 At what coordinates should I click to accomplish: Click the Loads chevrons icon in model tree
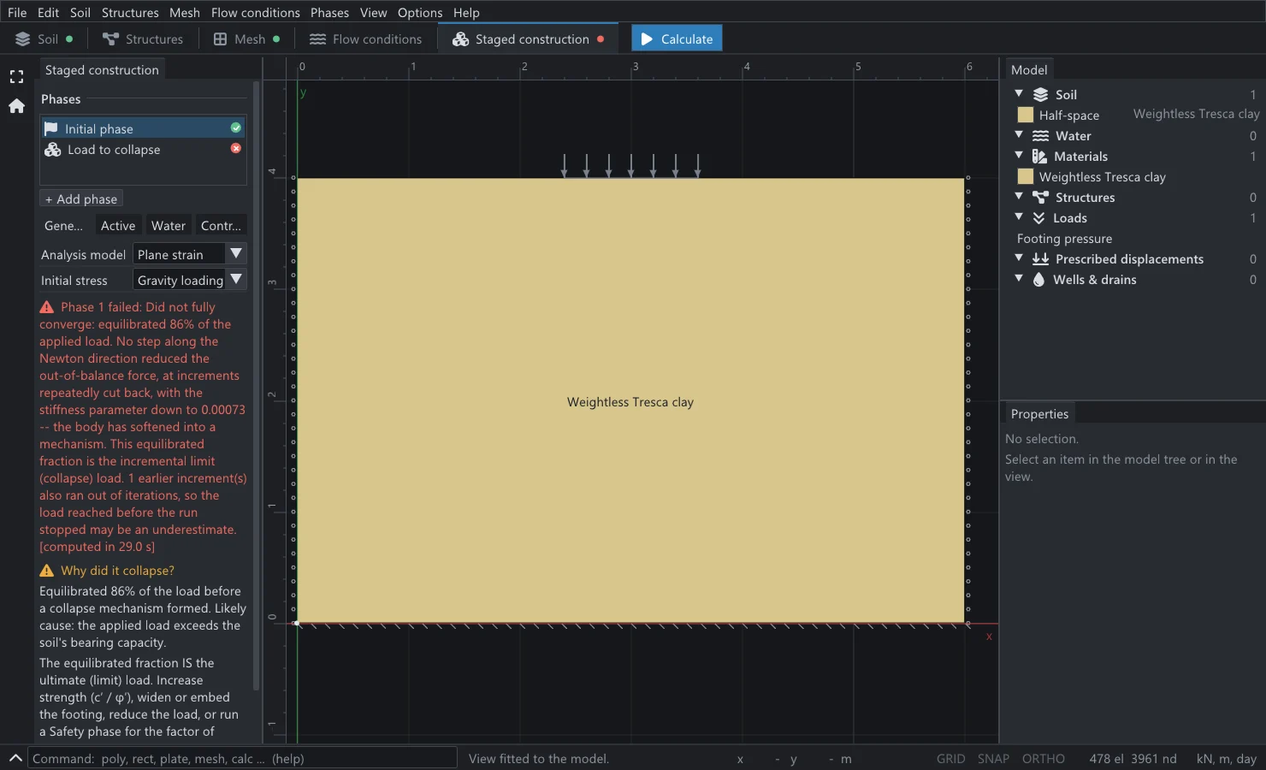point(1038,218)
